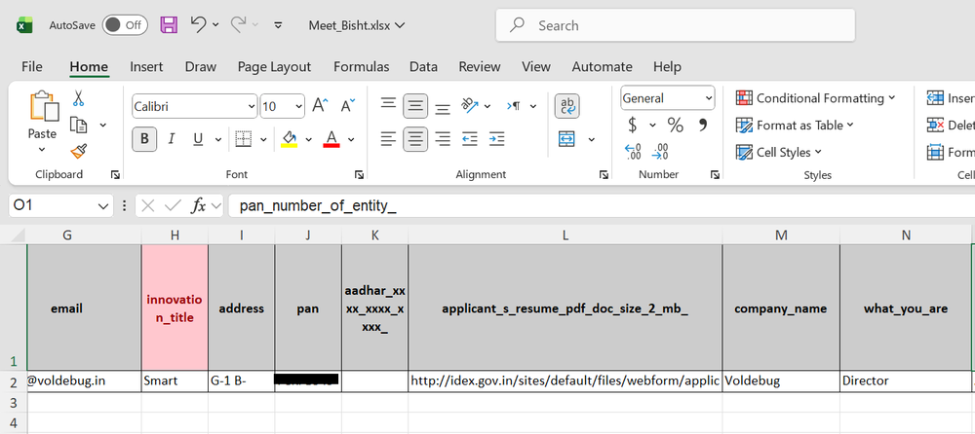Screen dimensions: 975x434
Task: Switch to the Page Layout tab
Action: pos(274,66)
